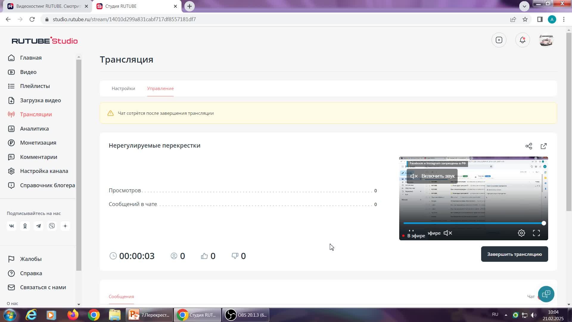This screenshot has height=322, width=572.
Task: Click the add video plus icon in header
Action: pos(499,40)
